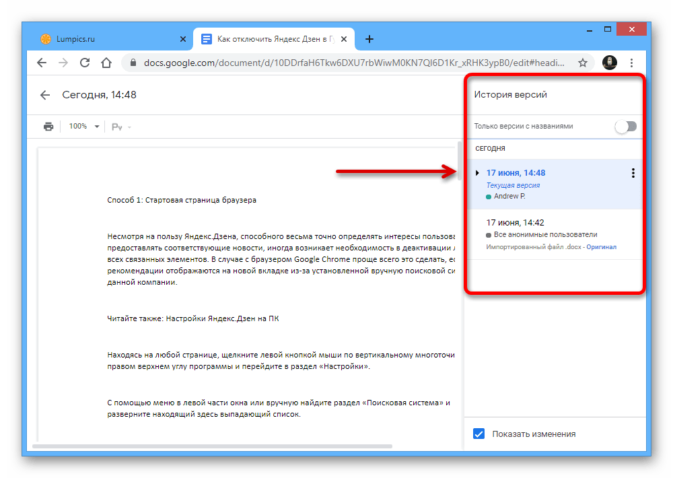This screenshot has height=478, width=673.
Task: Go back in browser history
Action: (42, 63)
